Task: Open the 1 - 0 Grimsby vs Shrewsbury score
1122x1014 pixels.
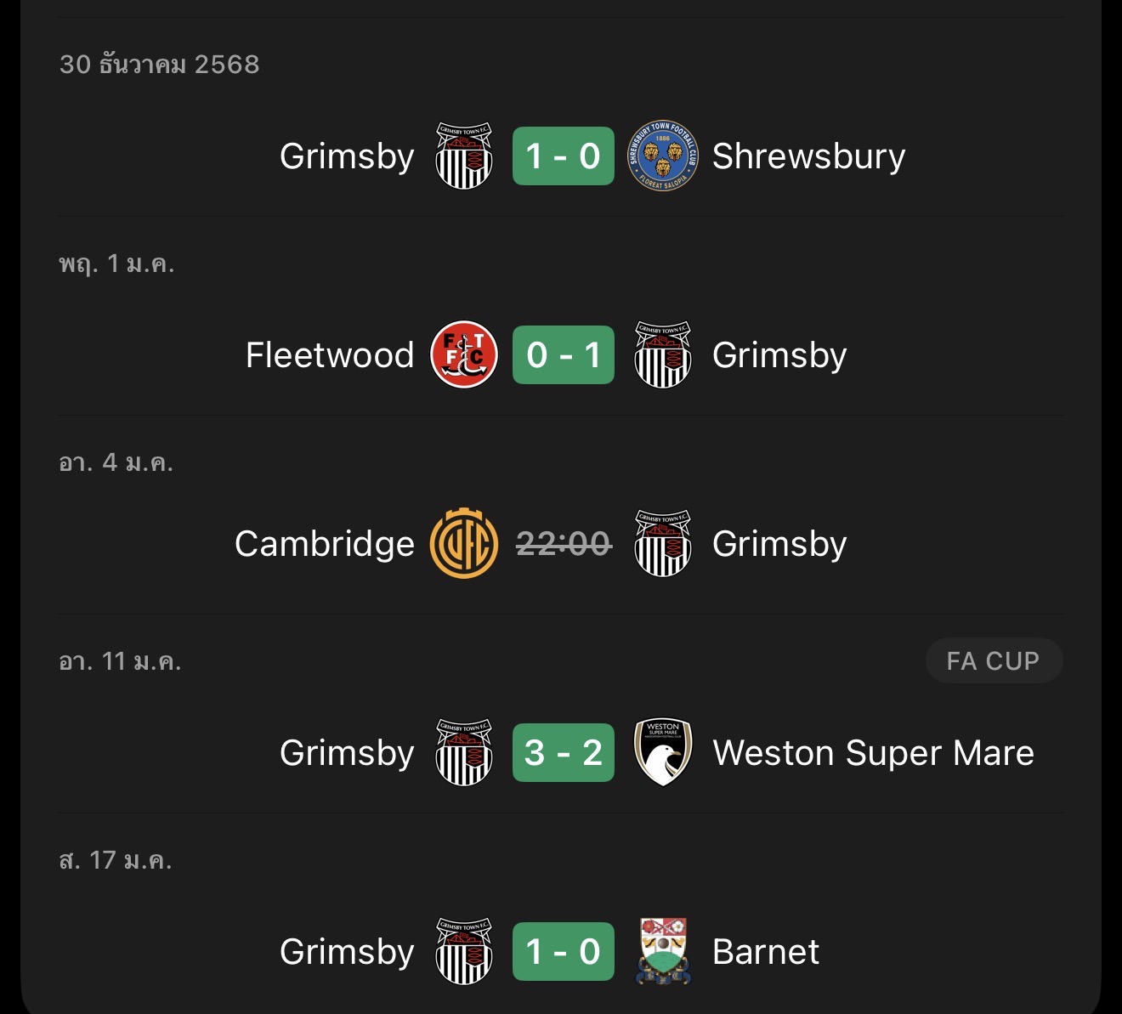Action: click(x=563, y=156)
